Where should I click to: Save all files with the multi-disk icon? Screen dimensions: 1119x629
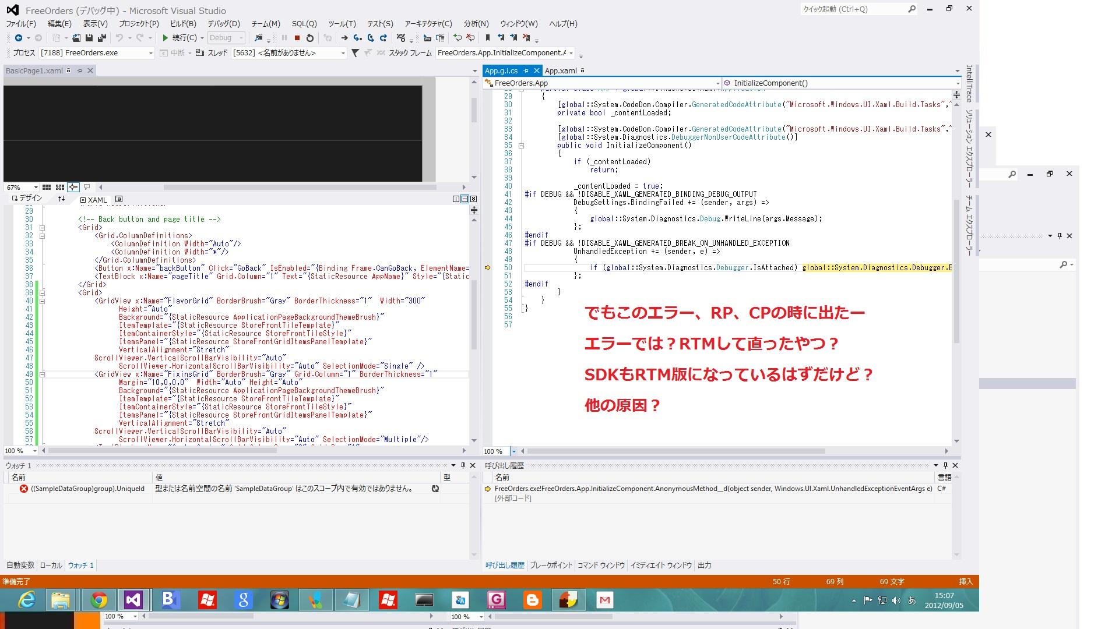102,38
